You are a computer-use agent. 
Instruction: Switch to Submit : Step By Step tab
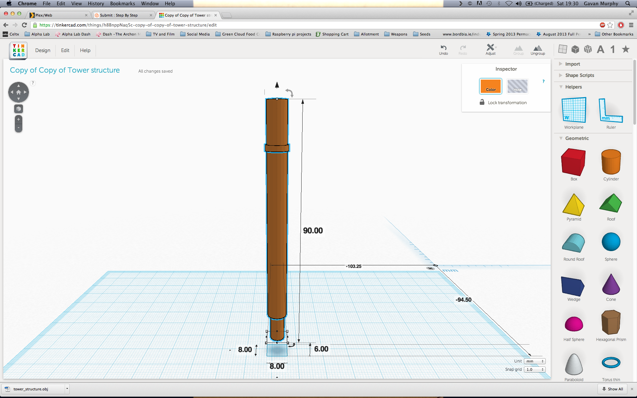[x=123, y=15]
